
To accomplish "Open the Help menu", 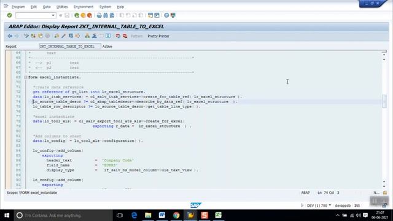I will (x=120, y=7).
